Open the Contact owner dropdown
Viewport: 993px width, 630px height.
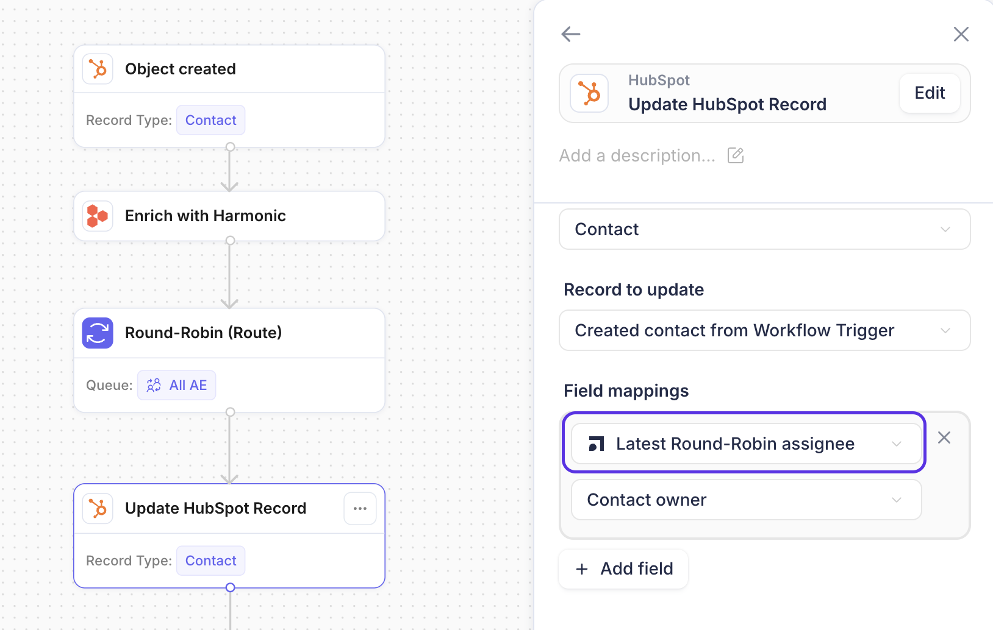[x=746, y=500]
